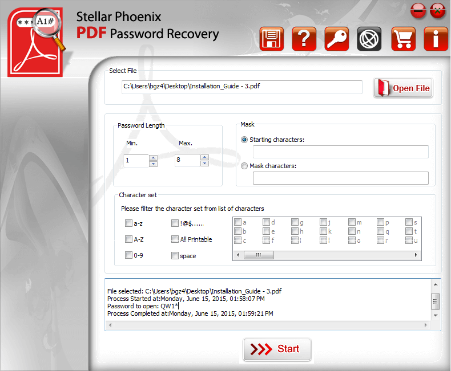The image size is (451, 371).
Task: Check the letter 'h' checkbox
Action: [295, 231]
